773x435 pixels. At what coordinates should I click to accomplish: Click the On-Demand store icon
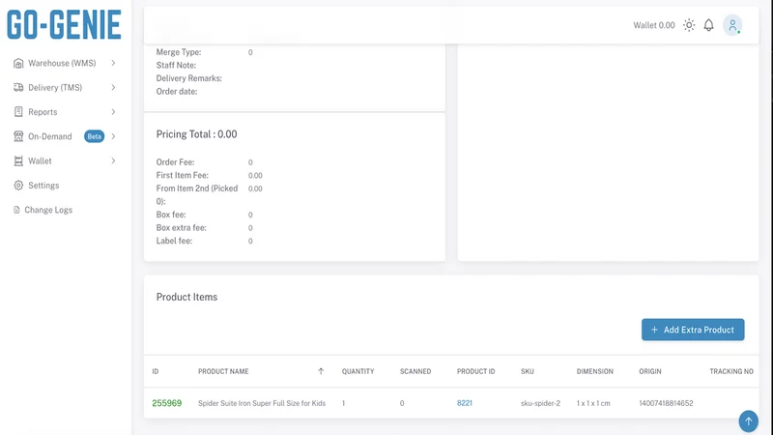18,136
